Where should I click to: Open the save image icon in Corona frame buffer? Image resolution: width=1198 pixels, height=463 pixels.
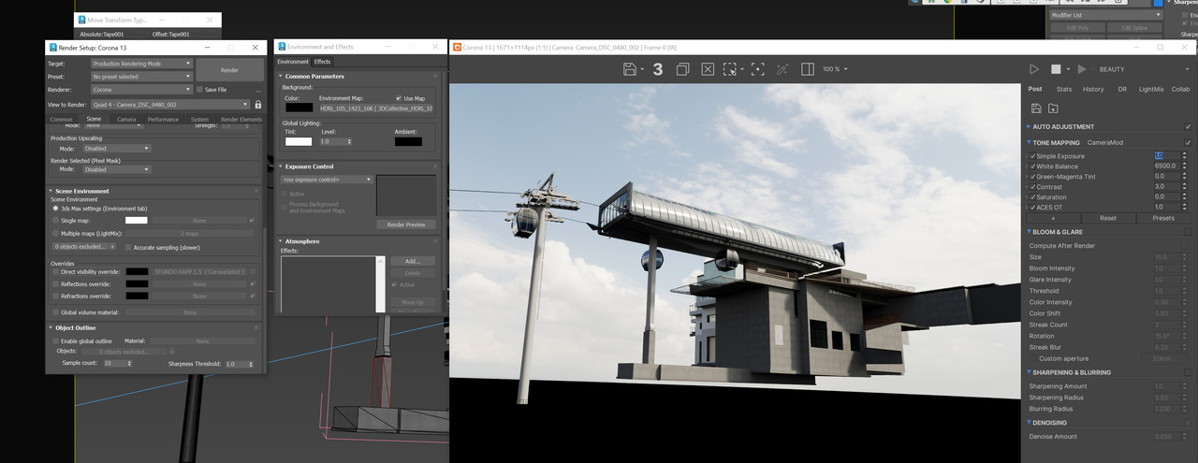[631, 69]
